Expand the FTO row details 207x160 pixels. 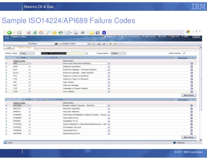point(6,79)
